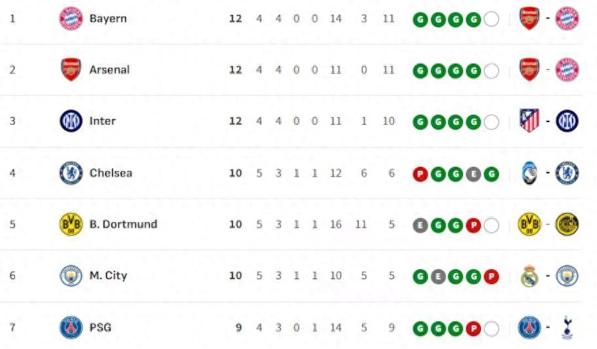The image size is (597, 349).
Task: Click the grey E form badge in Dortmund's row
Action: click(x=420, y=225)
